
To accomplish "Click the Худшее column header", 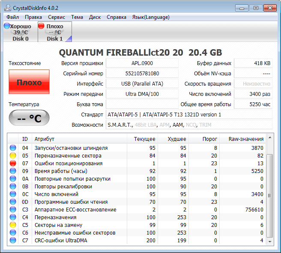I will click(x=173, y=139).
